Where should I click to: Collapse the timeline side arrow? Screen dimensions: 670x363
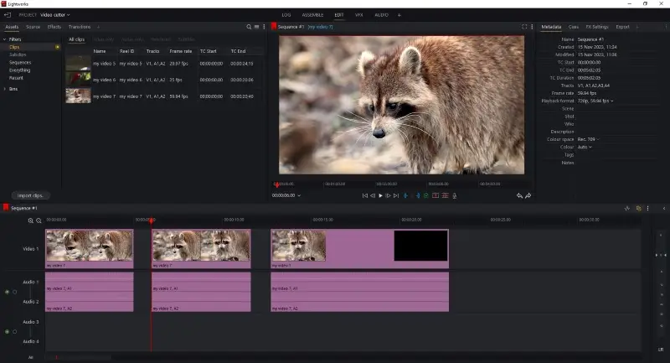(x=664, y=208)
